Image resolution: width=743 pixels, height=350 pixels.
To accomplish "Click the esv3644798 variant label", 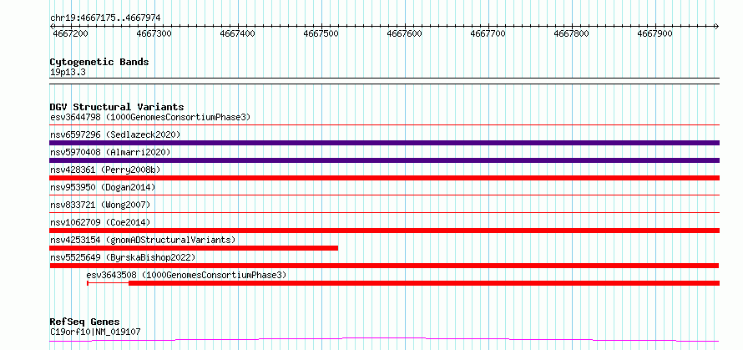I will coord(150,117).
